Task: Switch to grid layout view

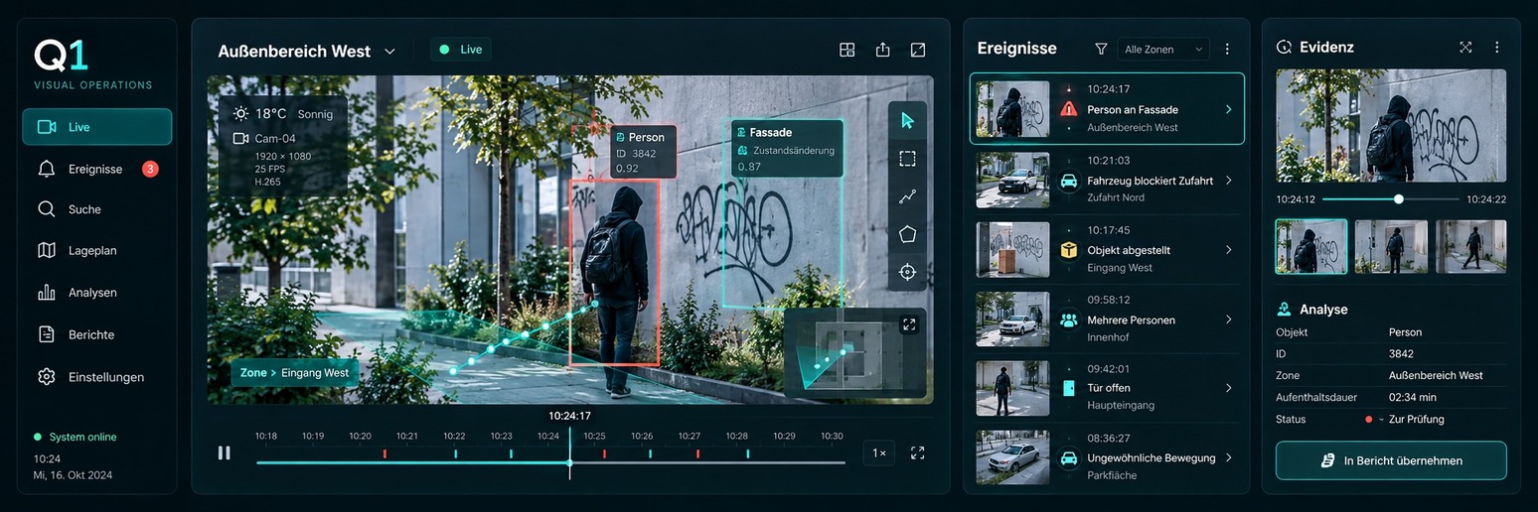Action: tap(846, 50)
